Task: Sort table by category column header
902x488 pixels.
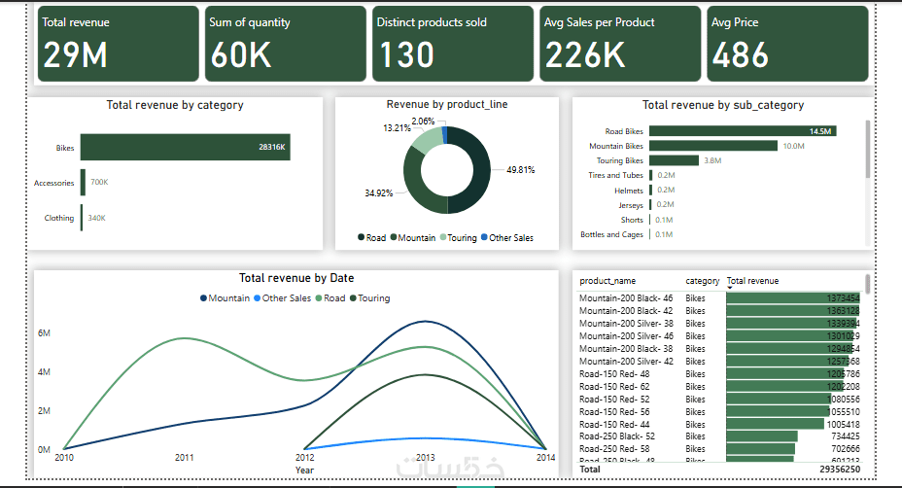Action: pyautogui.click(x=703, y=281)
